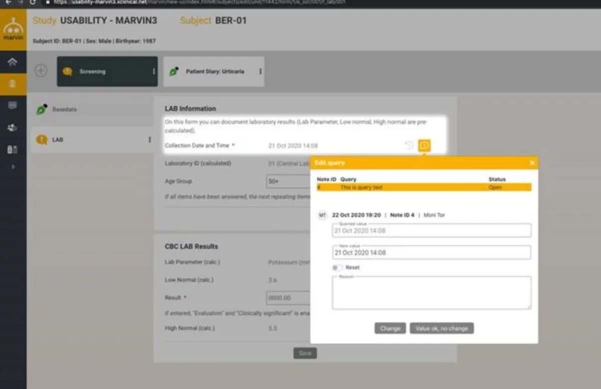This screenshot has height=389, width=601.
Task: Go to home via sidebar house icon
Action: [x=13, y=62]
